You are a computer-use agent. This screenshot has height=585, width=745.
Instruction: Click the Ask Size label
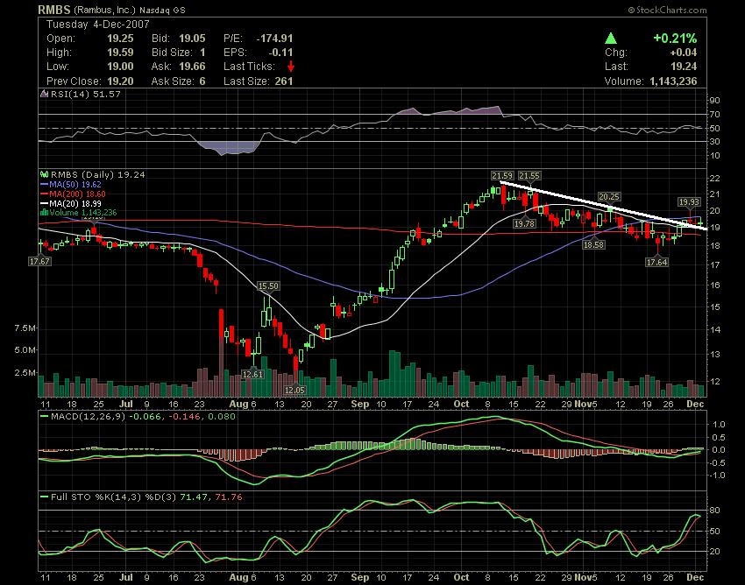172,81
